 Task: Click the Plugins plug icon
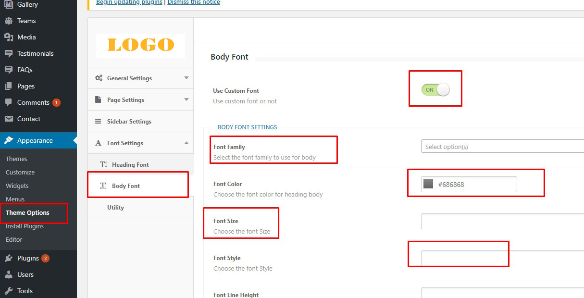[9, 258]
